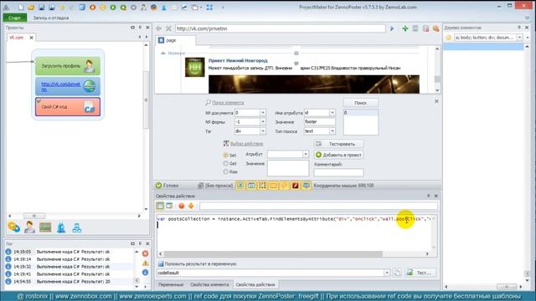
Task: Click the 'Значение' footer input field
Action: (320, 122)
